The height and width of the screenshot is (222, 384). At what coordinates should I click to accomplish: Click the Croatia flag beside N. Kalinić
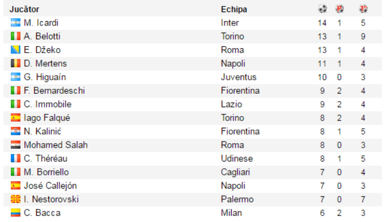click(16, 132)
